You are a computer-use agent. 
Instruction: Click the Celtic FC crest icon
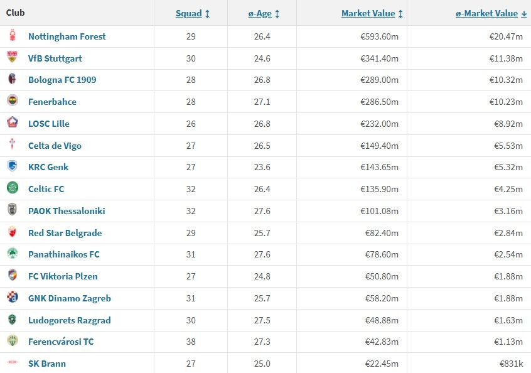coord(13,189)
